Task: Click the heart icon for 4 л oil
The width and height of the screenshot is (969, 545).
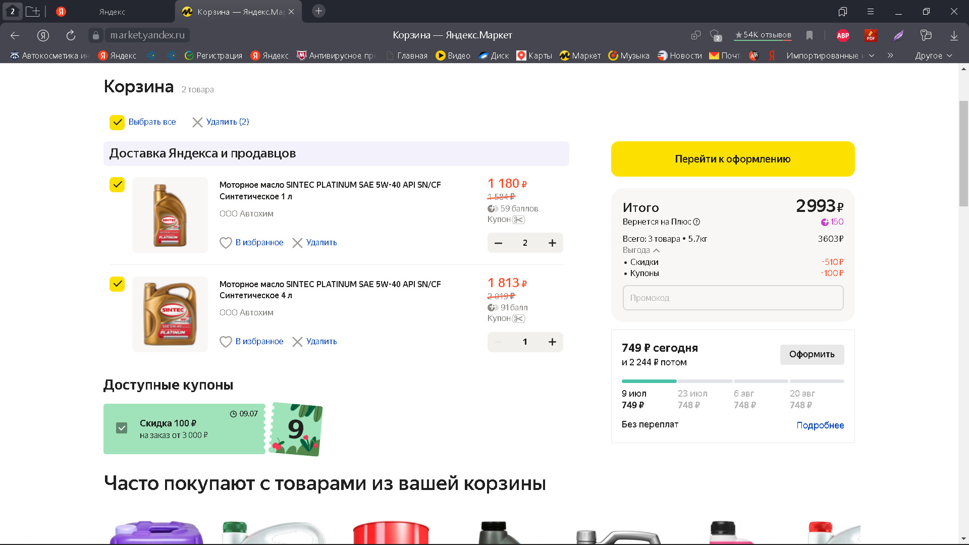Action: [226, 342]
